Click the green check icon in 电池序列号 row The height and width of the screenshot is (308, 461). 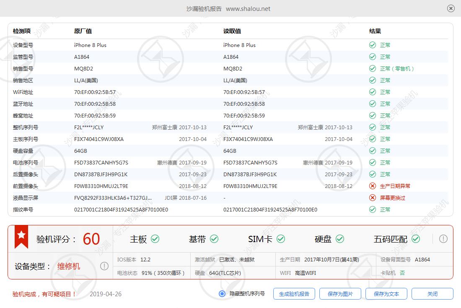[x=373, y=162]
